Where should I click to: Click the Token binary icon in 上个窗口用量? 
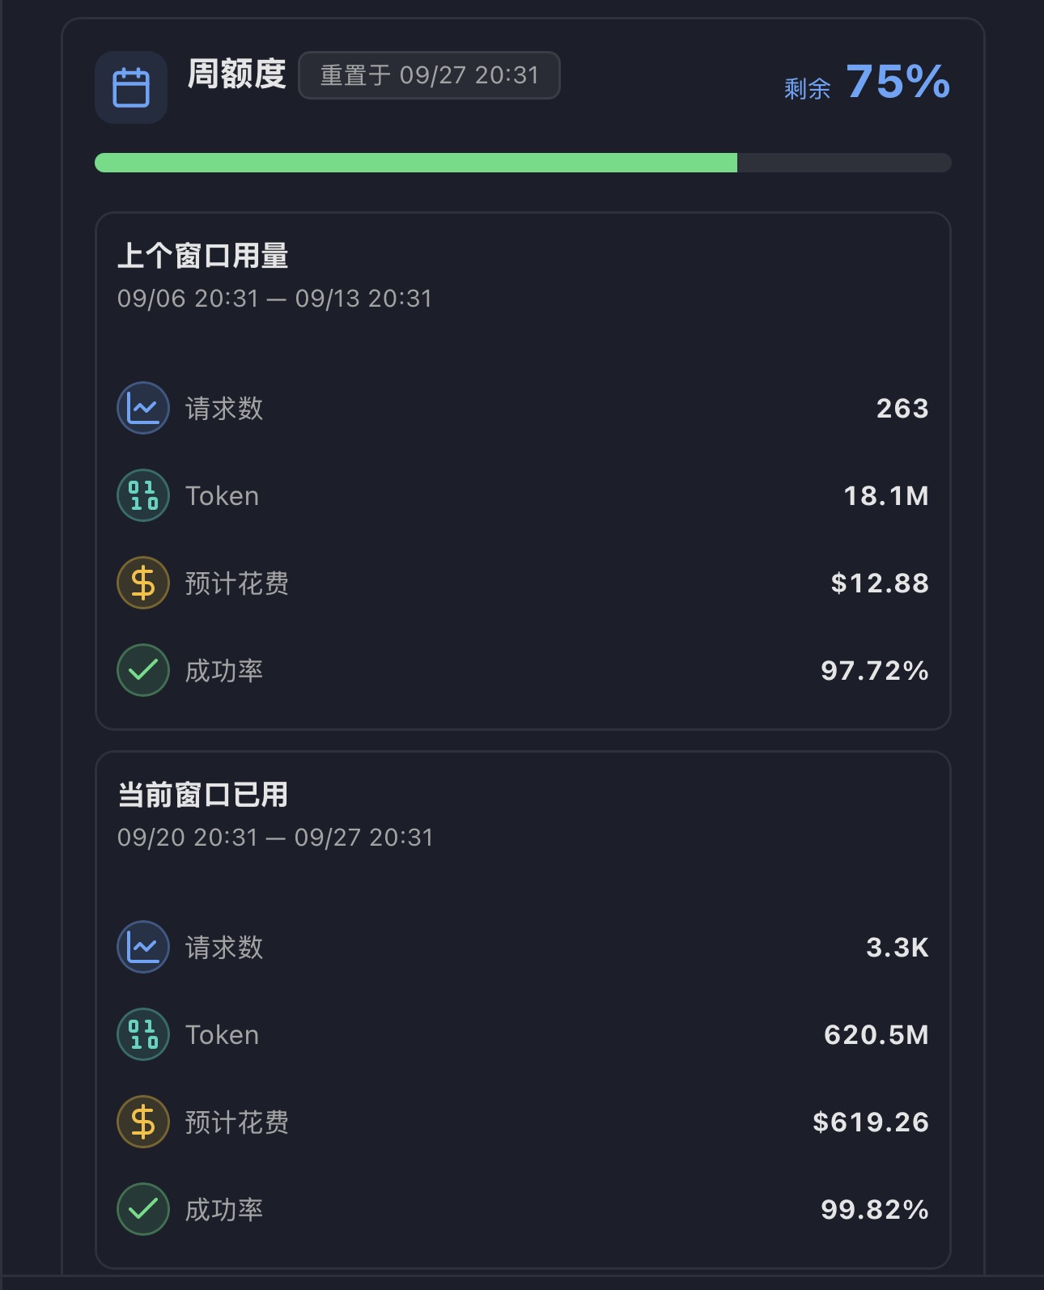tap(143, 495)
